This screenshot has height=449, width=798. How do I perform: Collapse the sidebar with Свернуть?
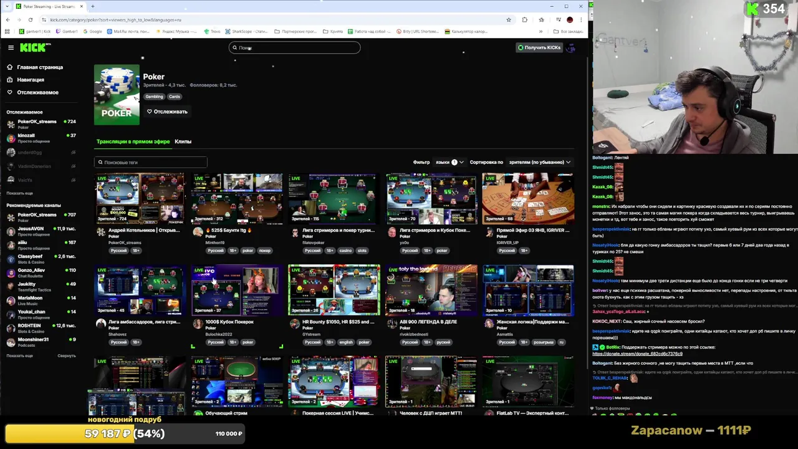[x=67, y=355]
